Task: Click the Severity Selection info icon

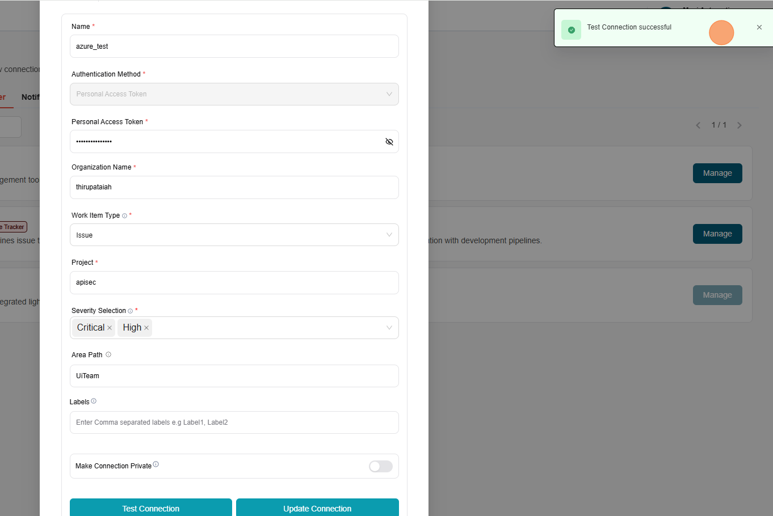Action: point(130,311)
